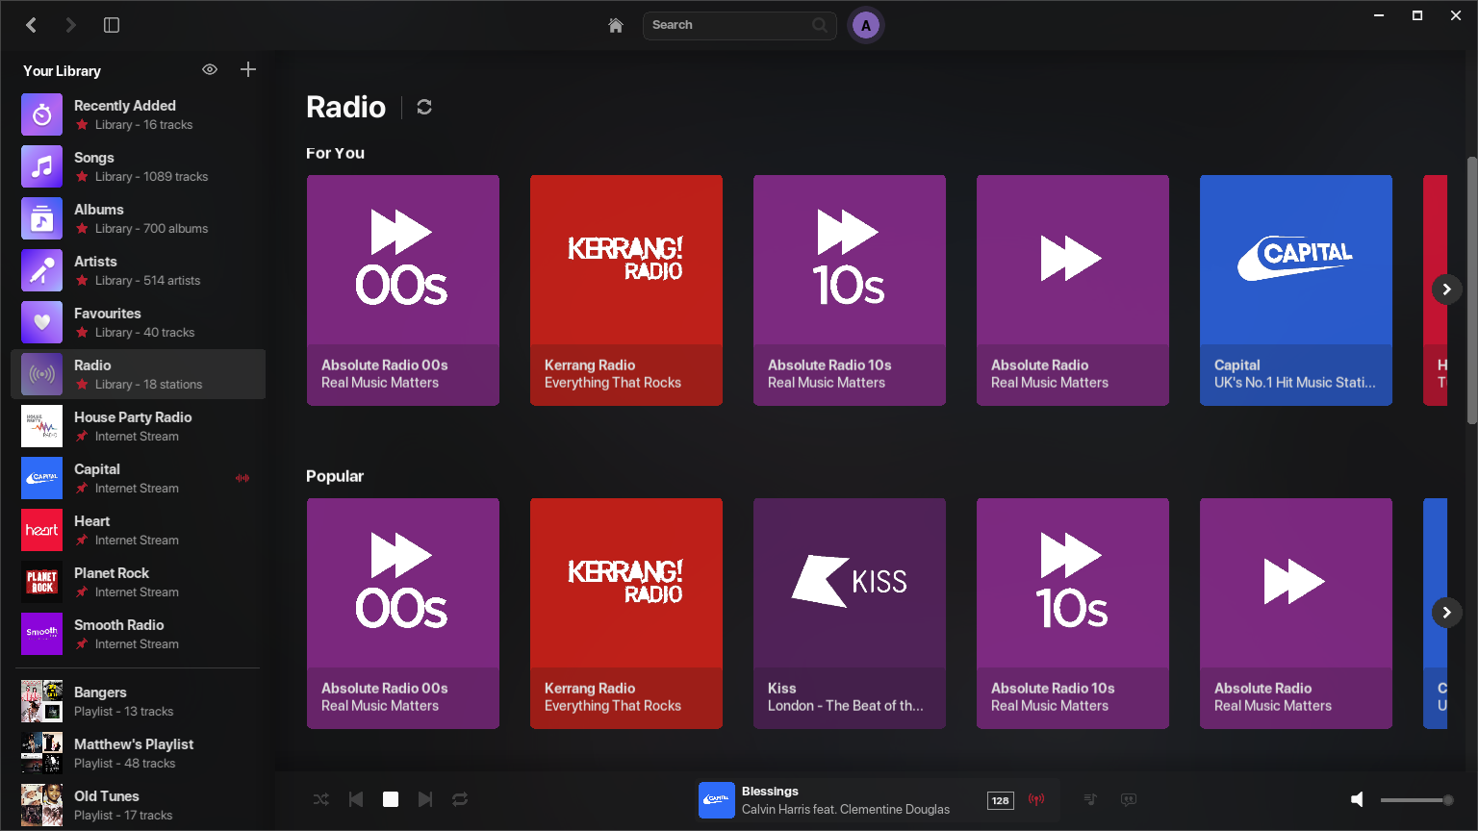
Task: Go forward using the forward arrow
Action: tap(70, 25)
